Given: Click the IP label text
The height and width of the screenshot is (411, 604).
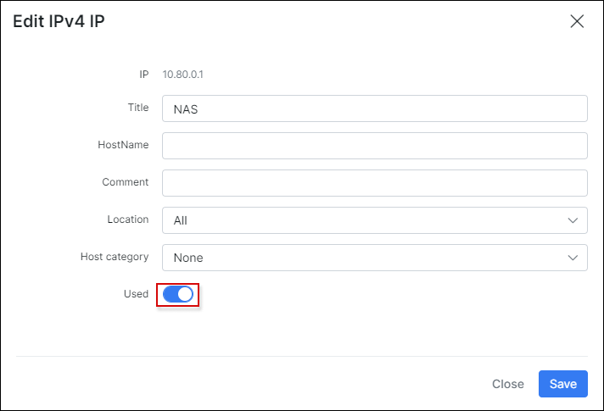Looking at the screenshot, I should click(144, 75).
